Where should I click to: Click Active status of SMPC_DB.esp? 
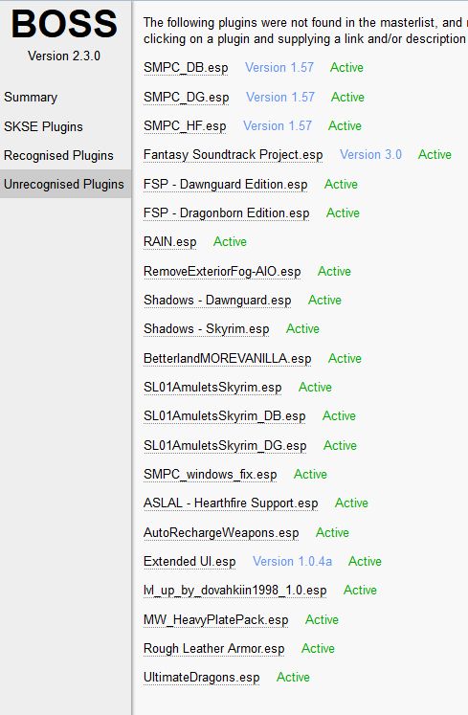click(x=346, y=68)
